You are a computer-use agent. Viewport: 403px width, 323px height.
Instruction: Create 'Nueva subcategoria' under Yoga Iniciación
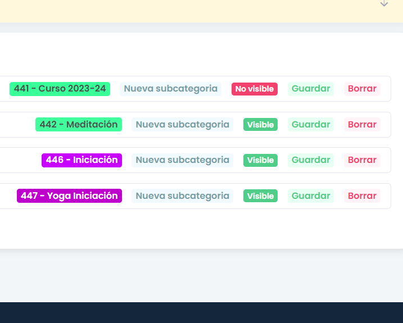click(x=182, y=196)
